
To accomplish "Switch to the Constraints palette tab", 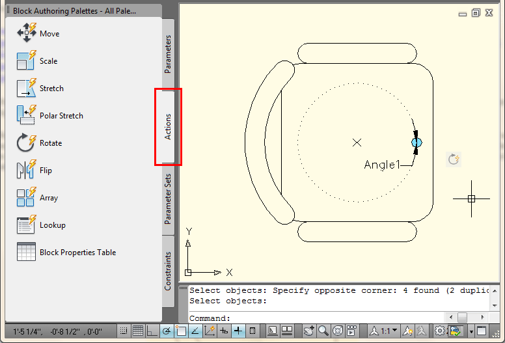I will (168, 271).
